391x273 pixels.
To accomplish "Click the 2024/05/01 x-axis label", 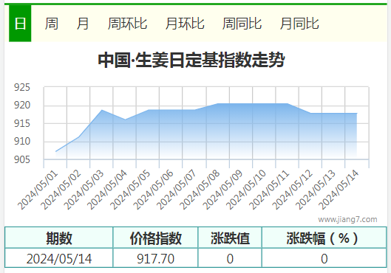I will point(38,190).
